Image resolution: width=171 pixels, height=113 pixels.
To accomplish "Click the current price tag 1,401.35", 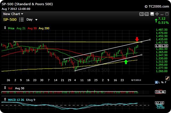I will click(x=161, y=46).
